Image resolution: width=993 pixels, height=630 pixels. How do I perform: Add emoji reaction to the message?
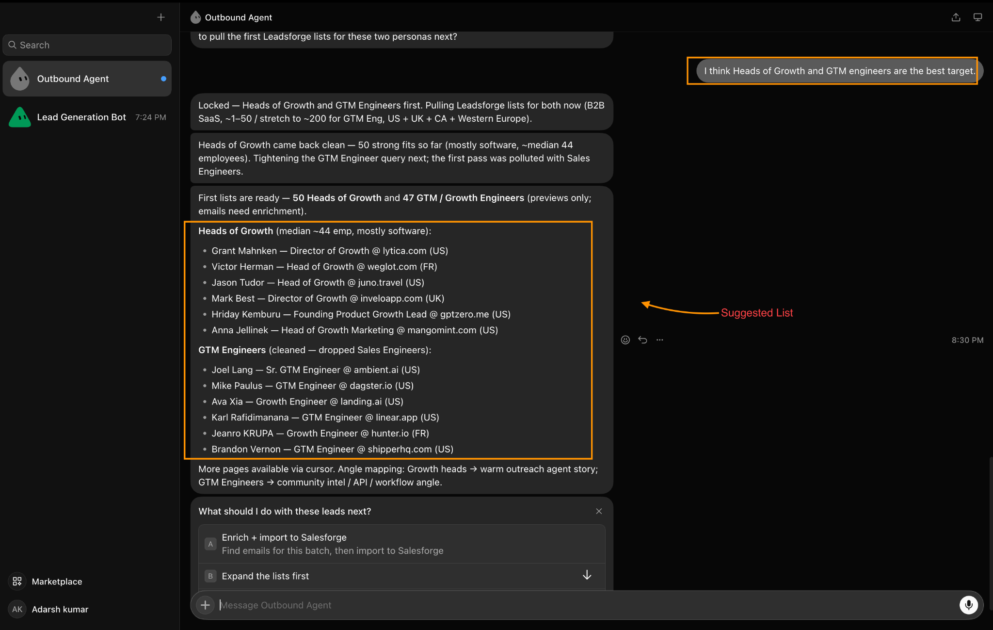coord(625,340)
